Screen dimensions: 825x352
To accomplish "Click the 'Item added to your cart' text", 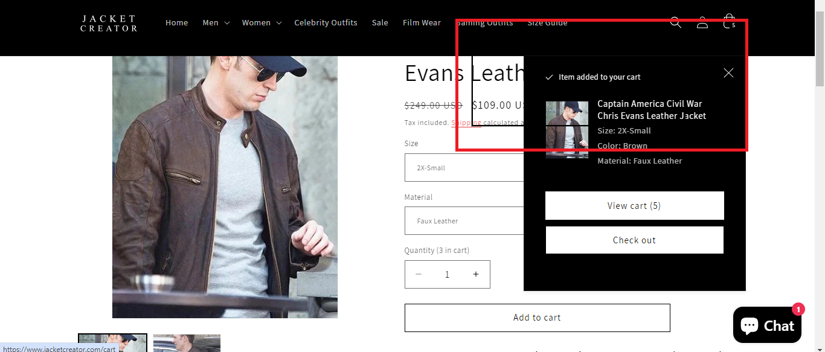I will pyautogui.click(x=599, y=77).
